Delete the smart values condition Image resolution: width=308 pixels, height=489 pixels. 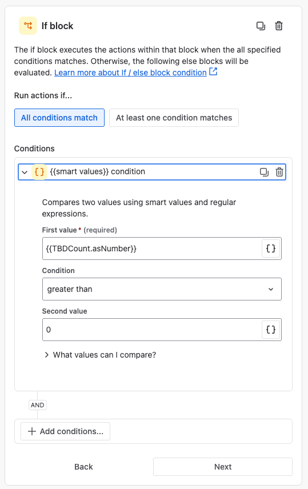279,172
